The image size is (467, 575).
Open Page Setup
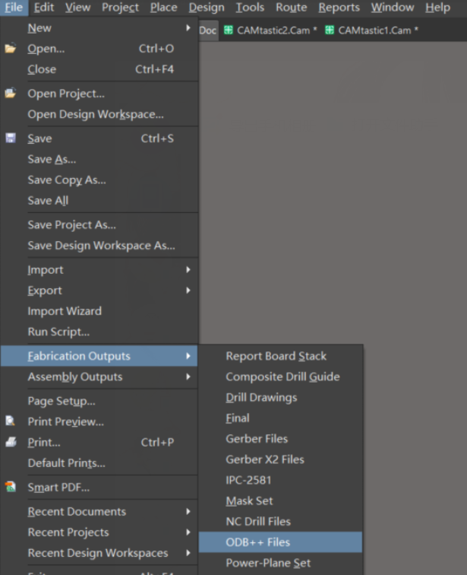[x=99, y=401]
